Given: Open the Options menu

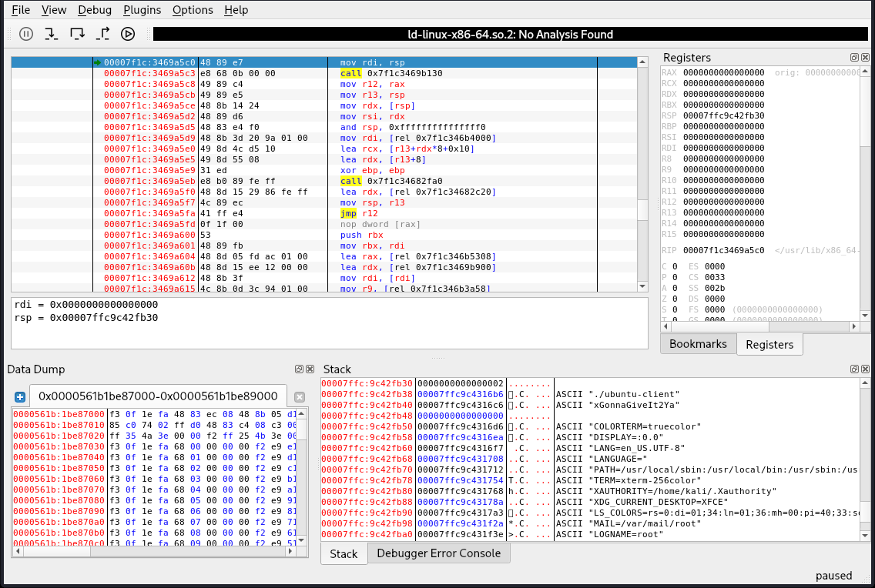Looking at the screenshot, I should point(193,10).
